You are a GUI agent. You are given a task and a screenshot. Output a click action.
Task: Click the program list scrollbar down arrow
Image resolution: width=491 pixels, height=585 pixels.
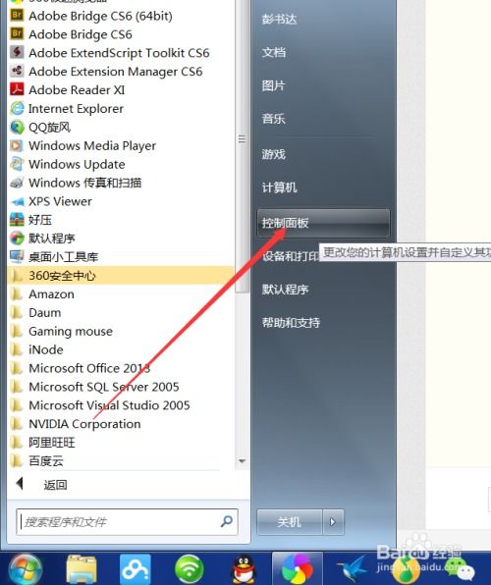tap(242, 461)
